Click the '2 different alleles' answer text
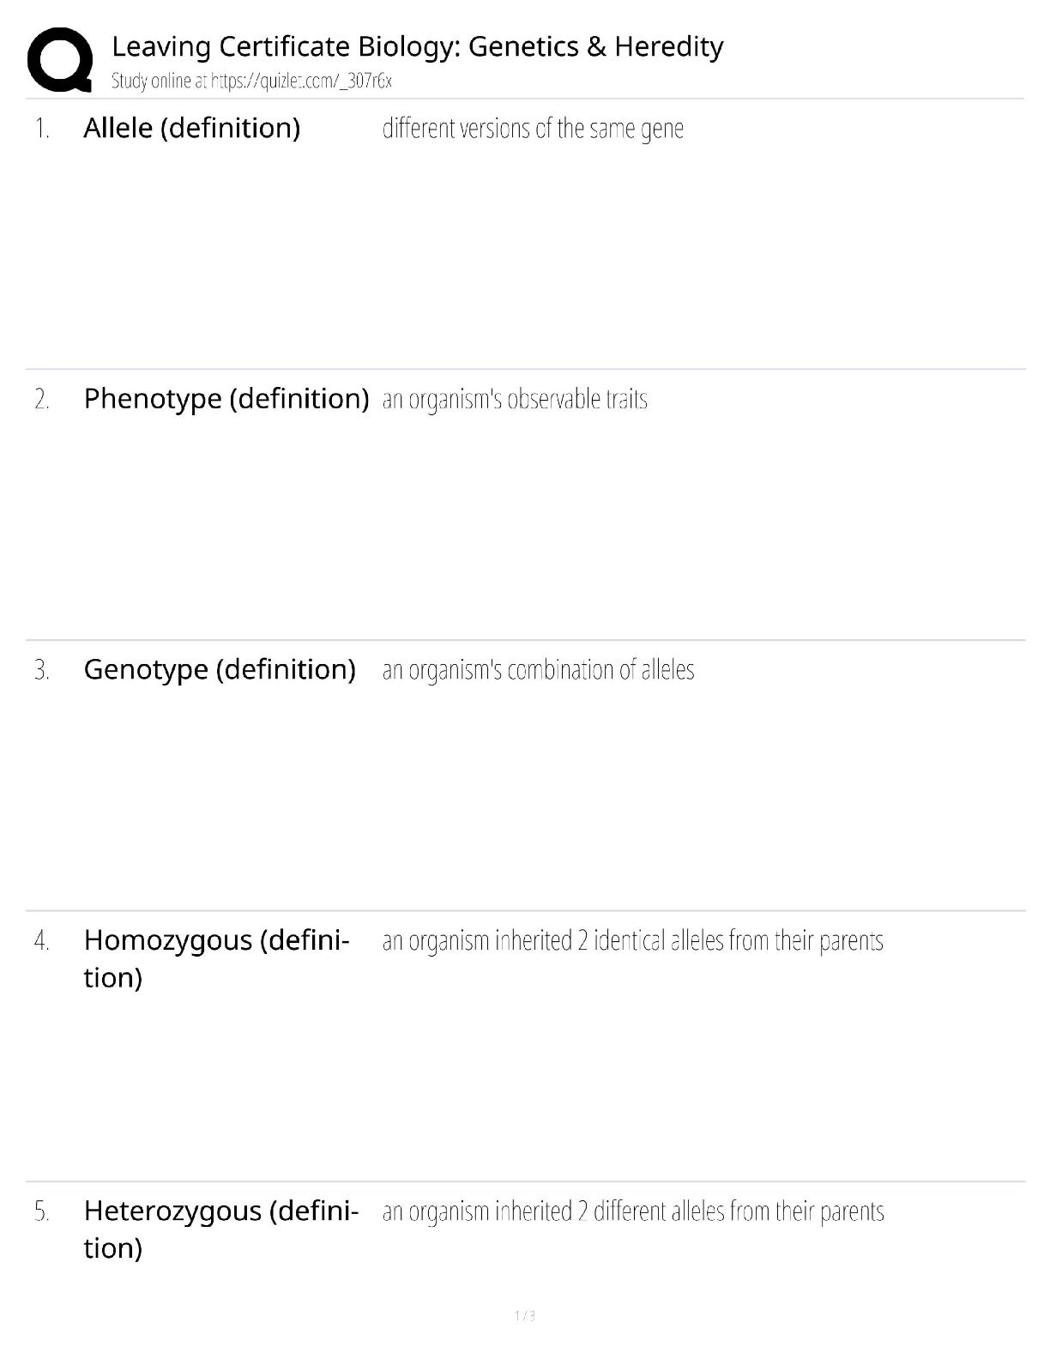1050x1359 pixels. pyautogui.click(x=633, y=1212)
